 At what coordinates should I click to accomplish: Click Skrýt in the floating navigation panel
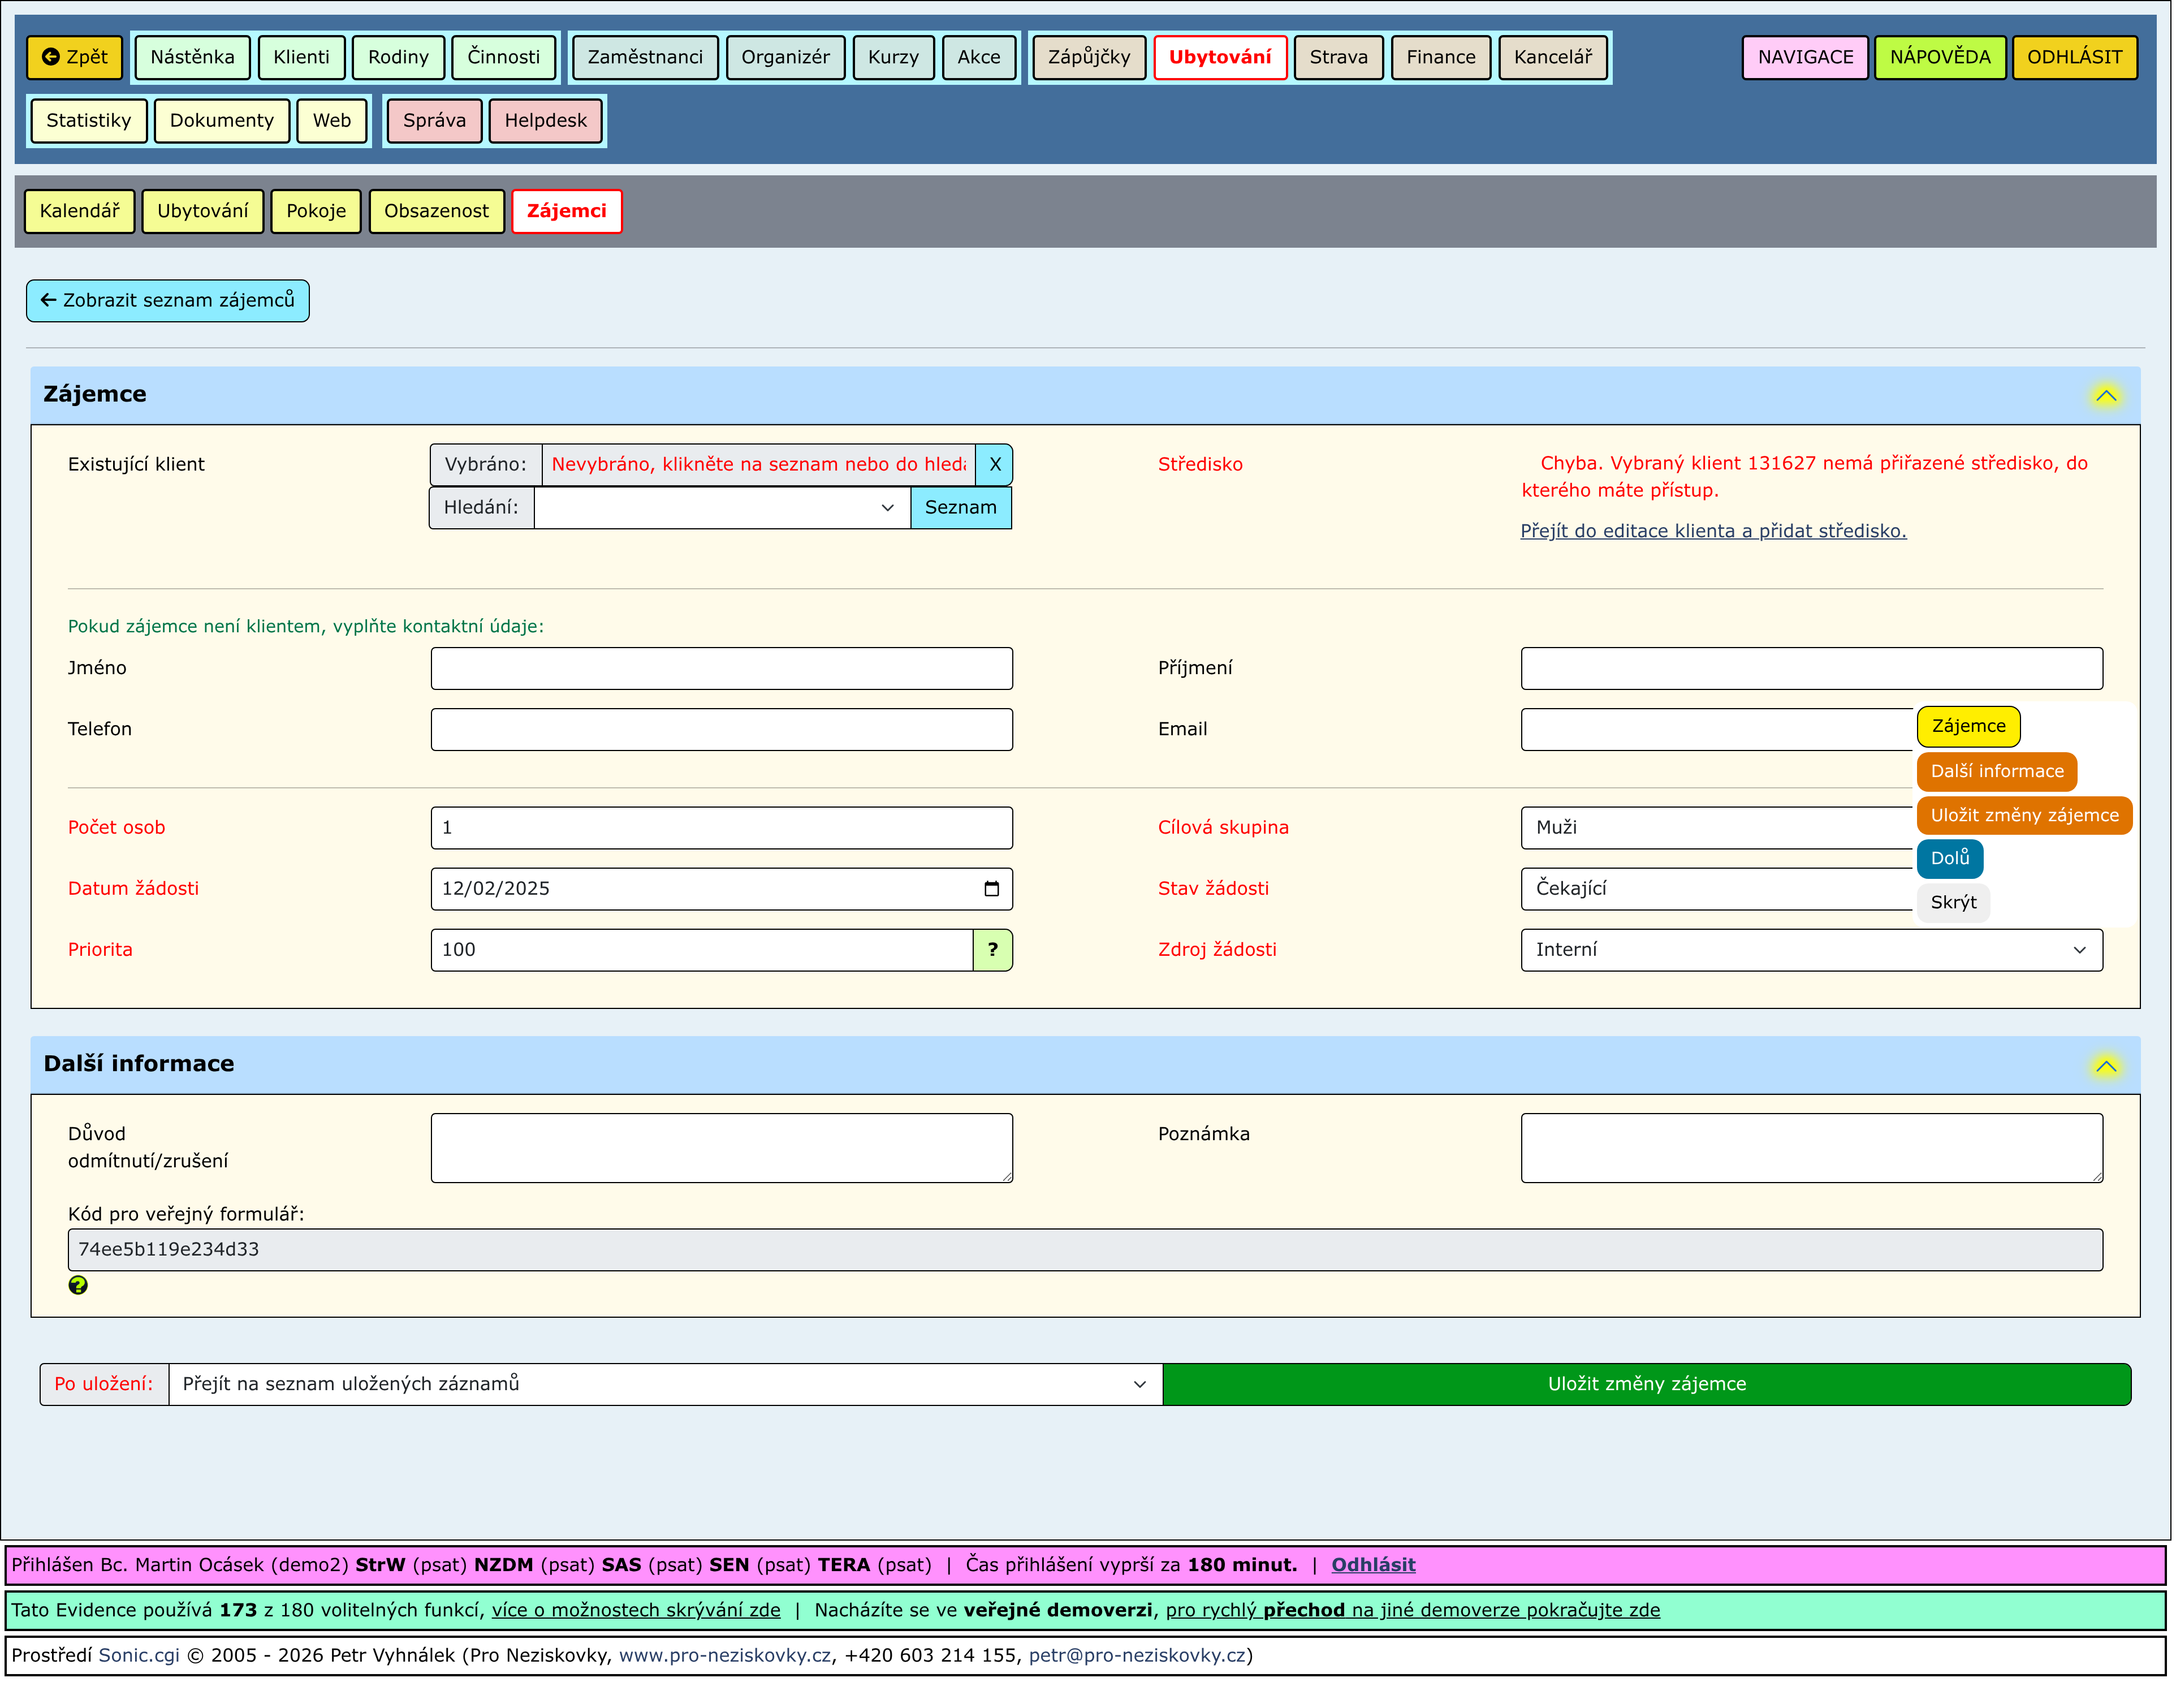pyautogui.click(x=1953, y=903)
